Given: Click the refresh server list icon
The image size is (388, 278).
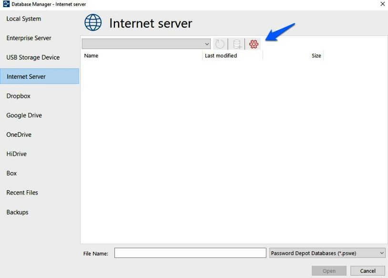Looking at the screenshot, I should (x=219, y=44).
